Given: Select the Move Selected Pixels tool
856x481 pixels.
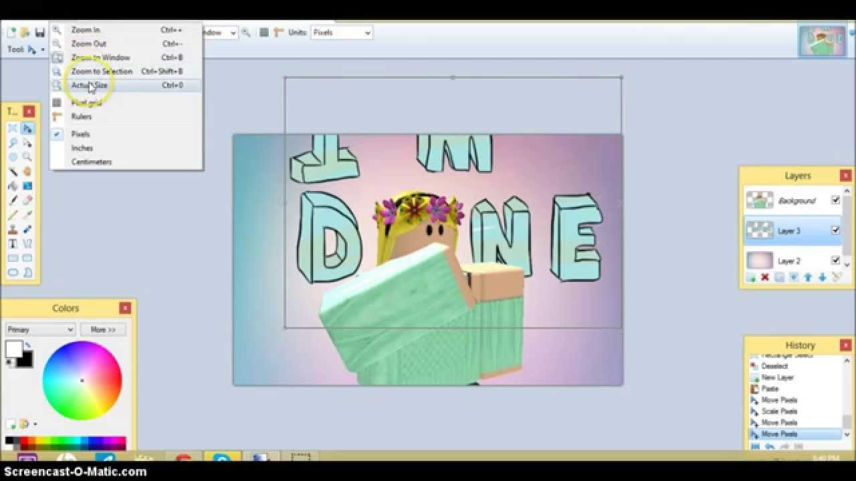Looking at the screenshot, I should (x=27, y=128).
